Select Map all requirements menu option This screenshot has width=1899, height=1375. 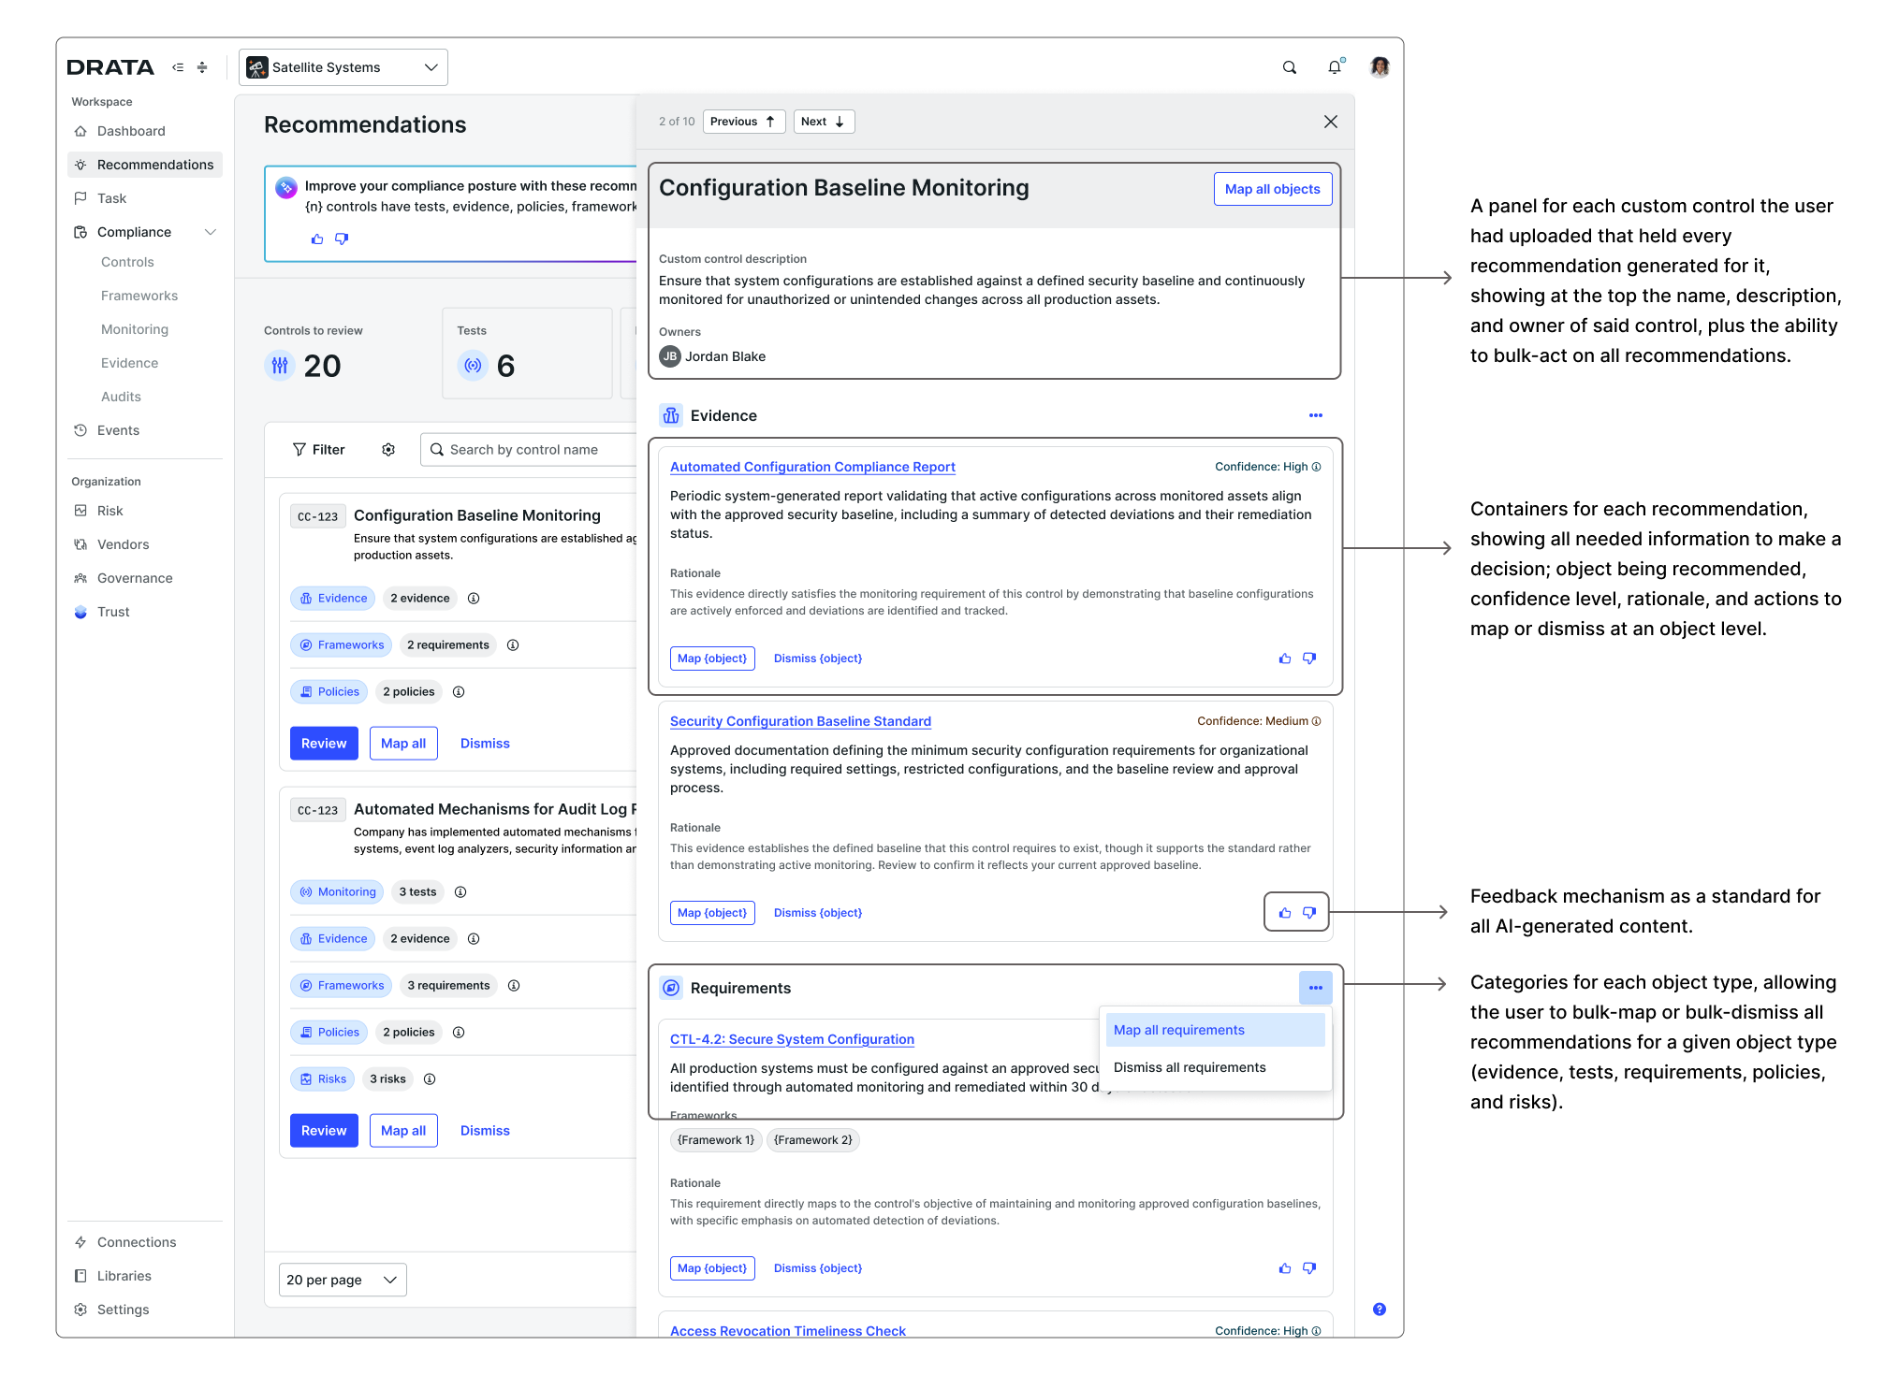click(x=1215, y=1030)
